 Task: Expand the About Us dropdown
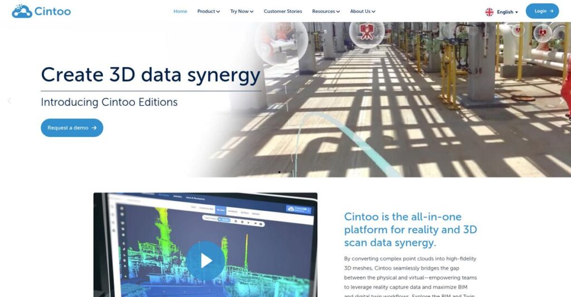[362, 11]
